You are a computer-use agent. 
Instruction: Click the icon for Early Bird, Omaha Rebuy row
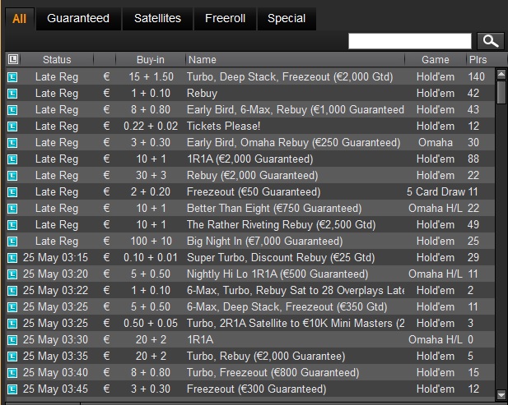[x=12, y=143]
